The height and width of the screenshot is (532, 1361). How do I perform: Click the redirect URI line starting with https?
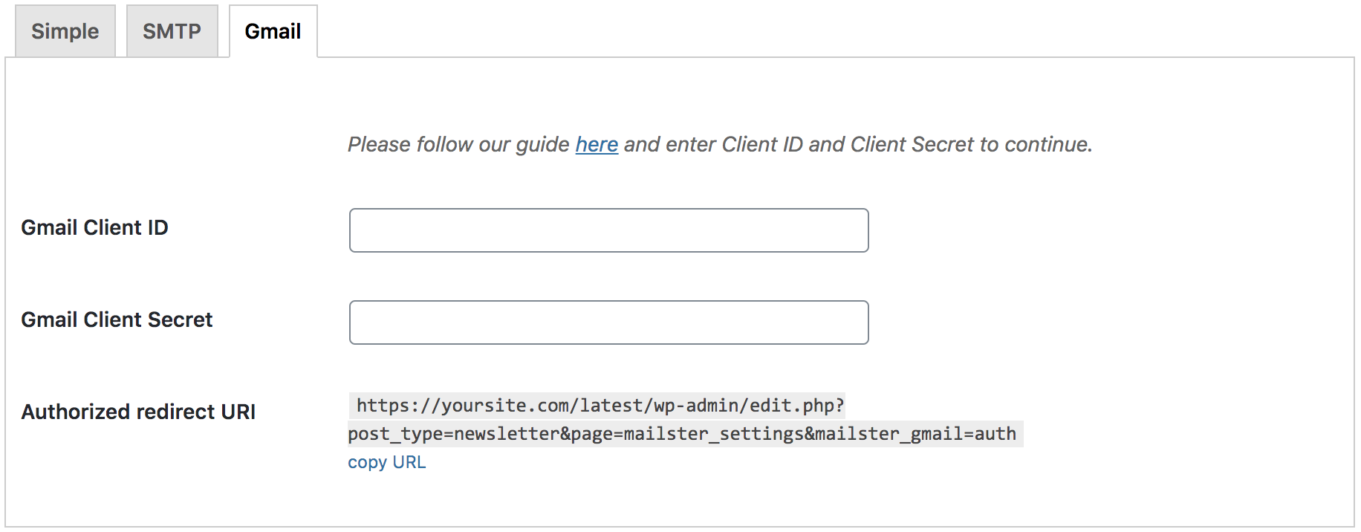click(600, 406)
